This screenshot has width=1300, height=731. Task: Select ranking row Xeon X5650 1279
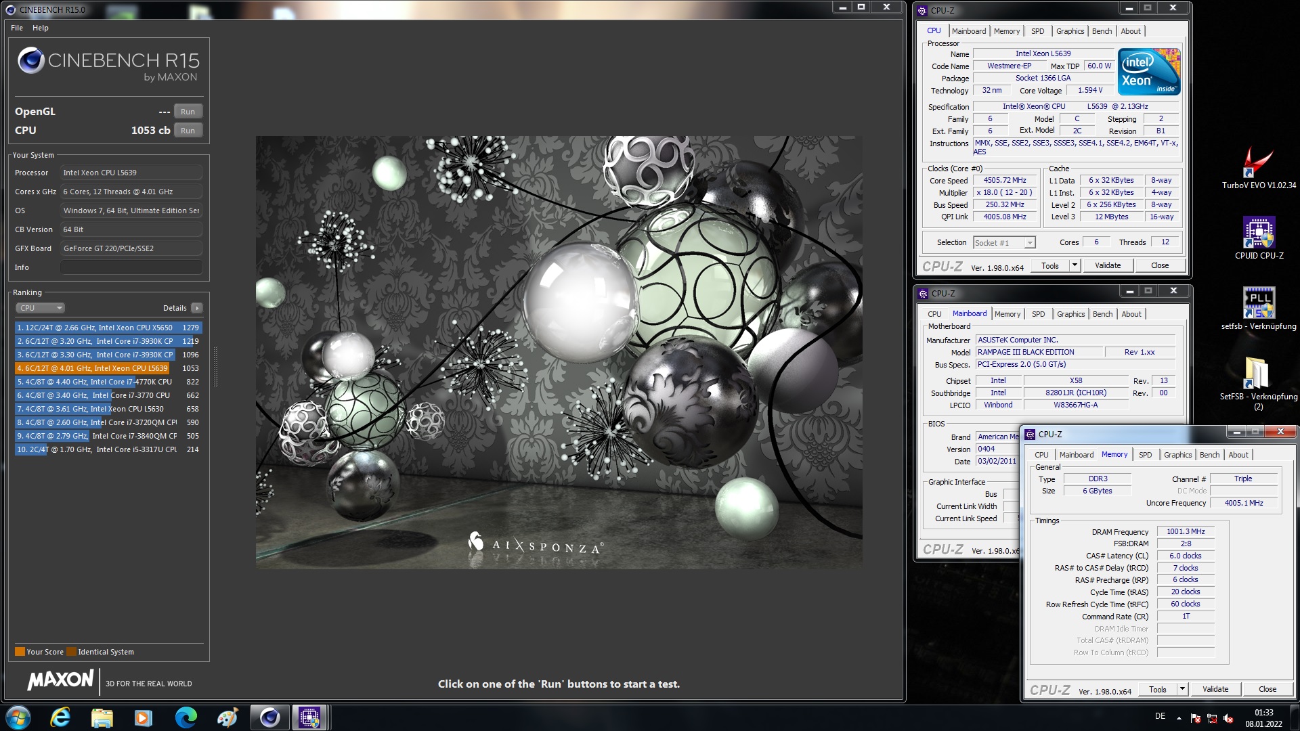[x=108, y=328]
